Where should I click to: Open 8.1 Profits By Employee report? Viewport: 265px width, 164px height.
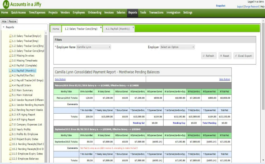25,134
